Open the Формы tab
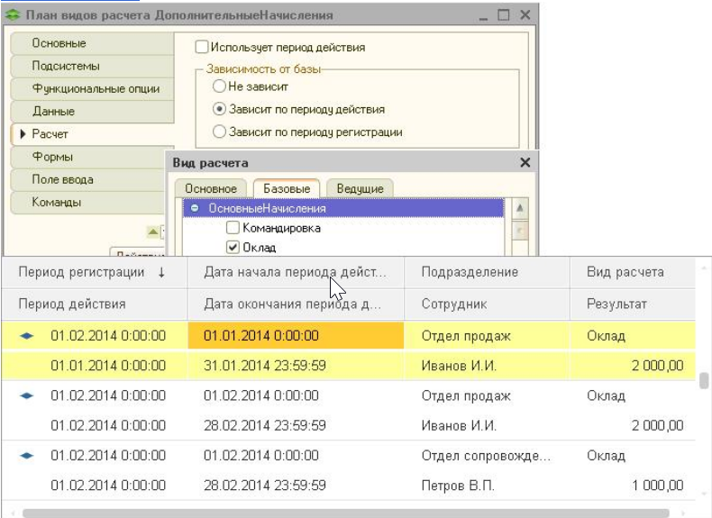This screenshot has width=712, height=518. coord(88,157)
